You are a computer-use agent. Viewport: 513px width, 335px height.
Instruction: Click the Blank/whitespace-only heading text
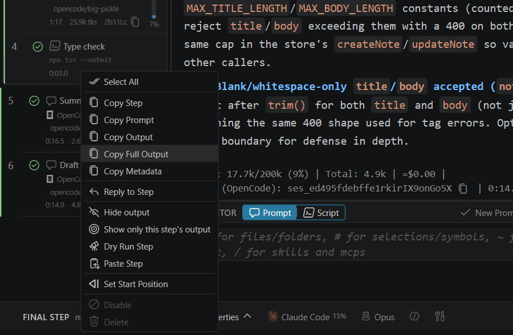282,87
